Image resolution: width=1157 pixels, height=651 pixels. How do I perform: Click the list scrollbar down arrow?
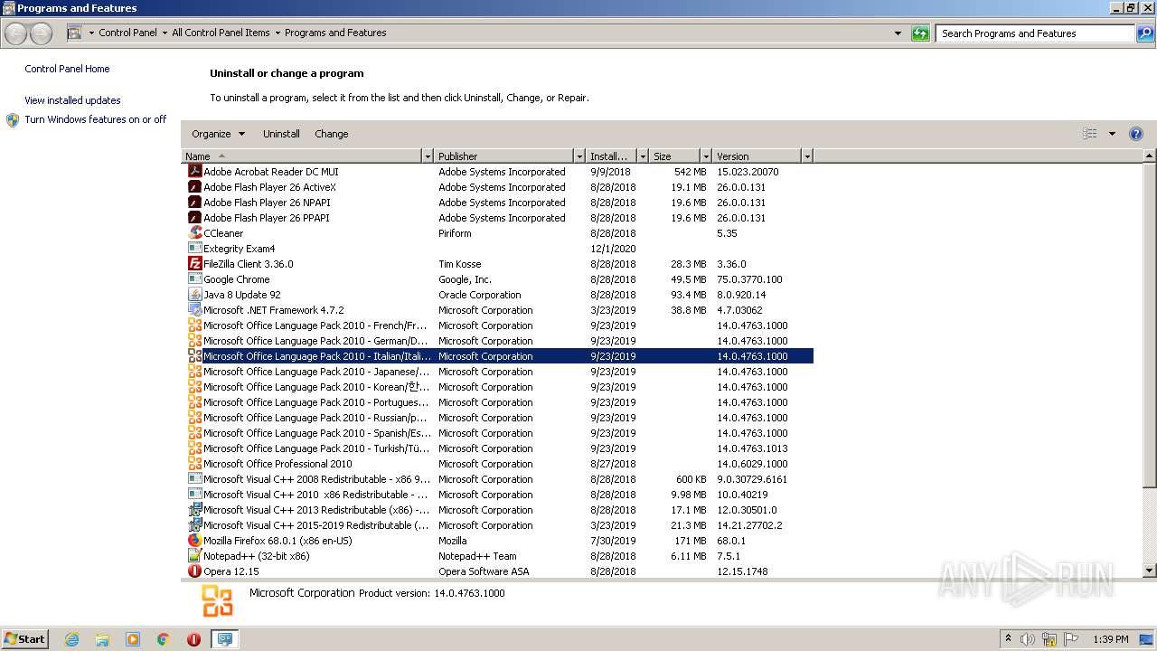(x=1150, y=571)
